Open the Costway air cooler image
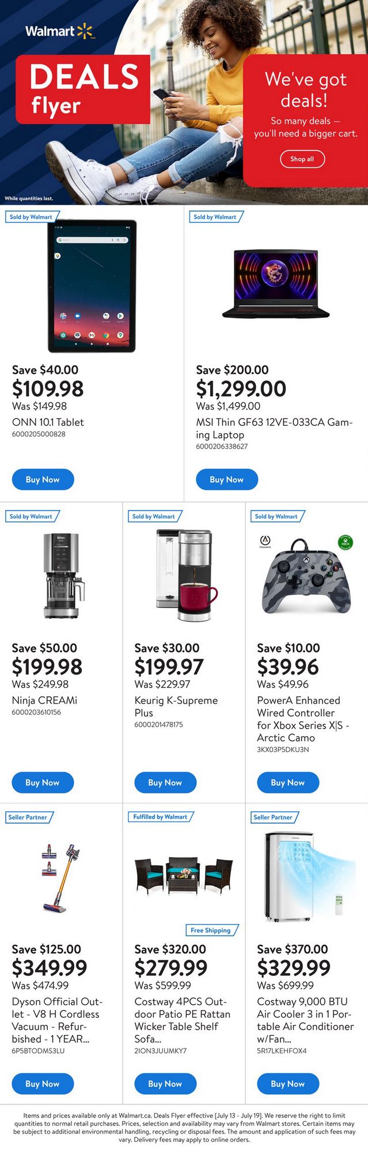Image resolution: width=368 pixels, height=1154 pixels. [306, 876]
